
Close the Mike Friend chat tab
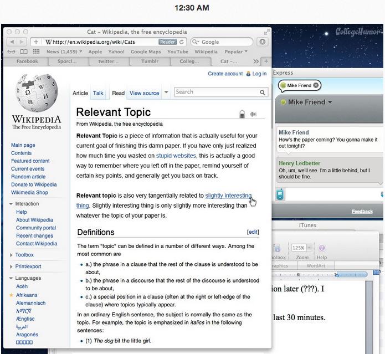[x=316, y=85]
